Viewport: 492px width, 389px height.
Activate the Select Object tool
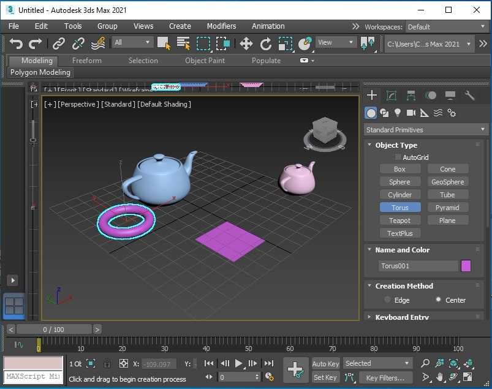coord(164,43)
